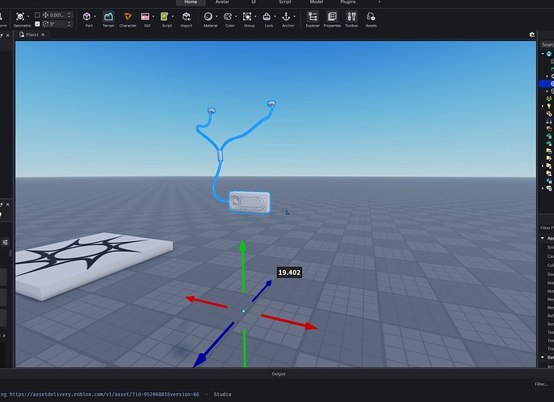Viewport: 554px width, 402px height.
Task: Select Workspace globe icon in Explorer
Action: (549, 54)
